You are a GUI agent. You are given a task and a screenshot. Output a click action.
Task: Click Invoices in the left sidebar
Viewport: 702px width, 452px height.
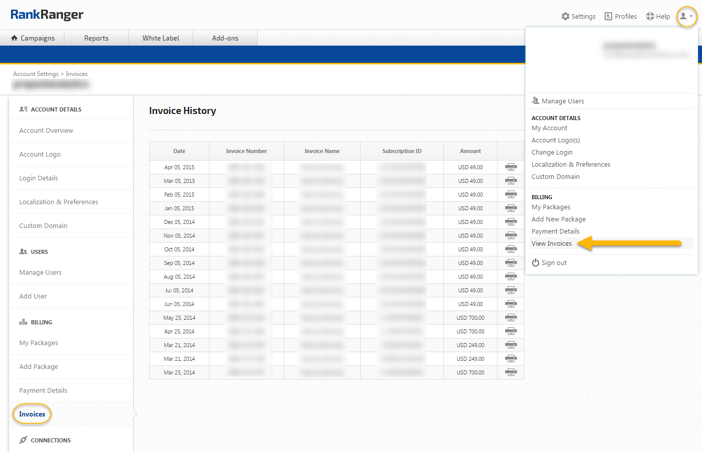pos(32,414)
